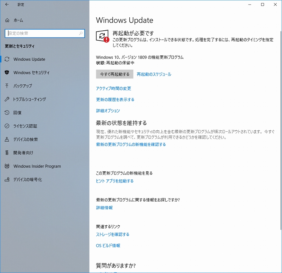The width and height of the screenshot is (282, 273).
Task: Open 詳細オプション link
Action: 108,111
